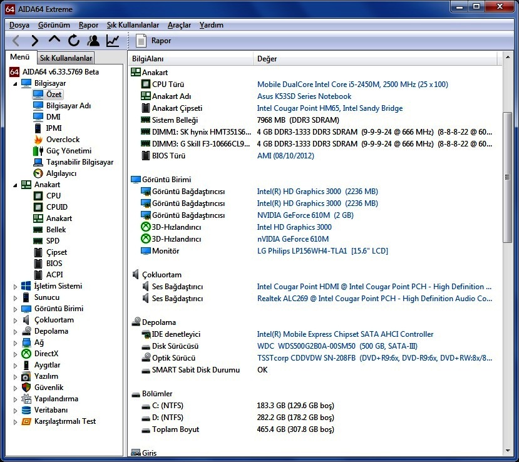Click the vertical scrollbar thumb
519x462 pixels.
point(507,177)
